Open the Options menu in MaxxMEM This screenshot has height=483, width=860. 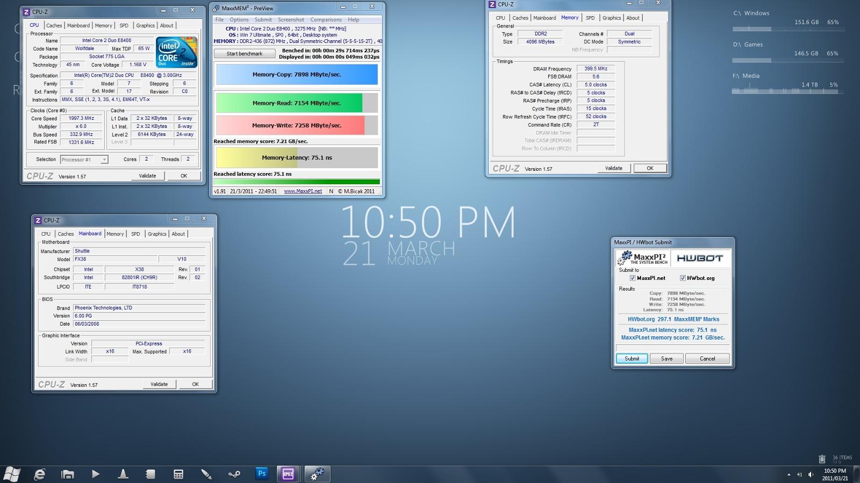tap(239, 19)
